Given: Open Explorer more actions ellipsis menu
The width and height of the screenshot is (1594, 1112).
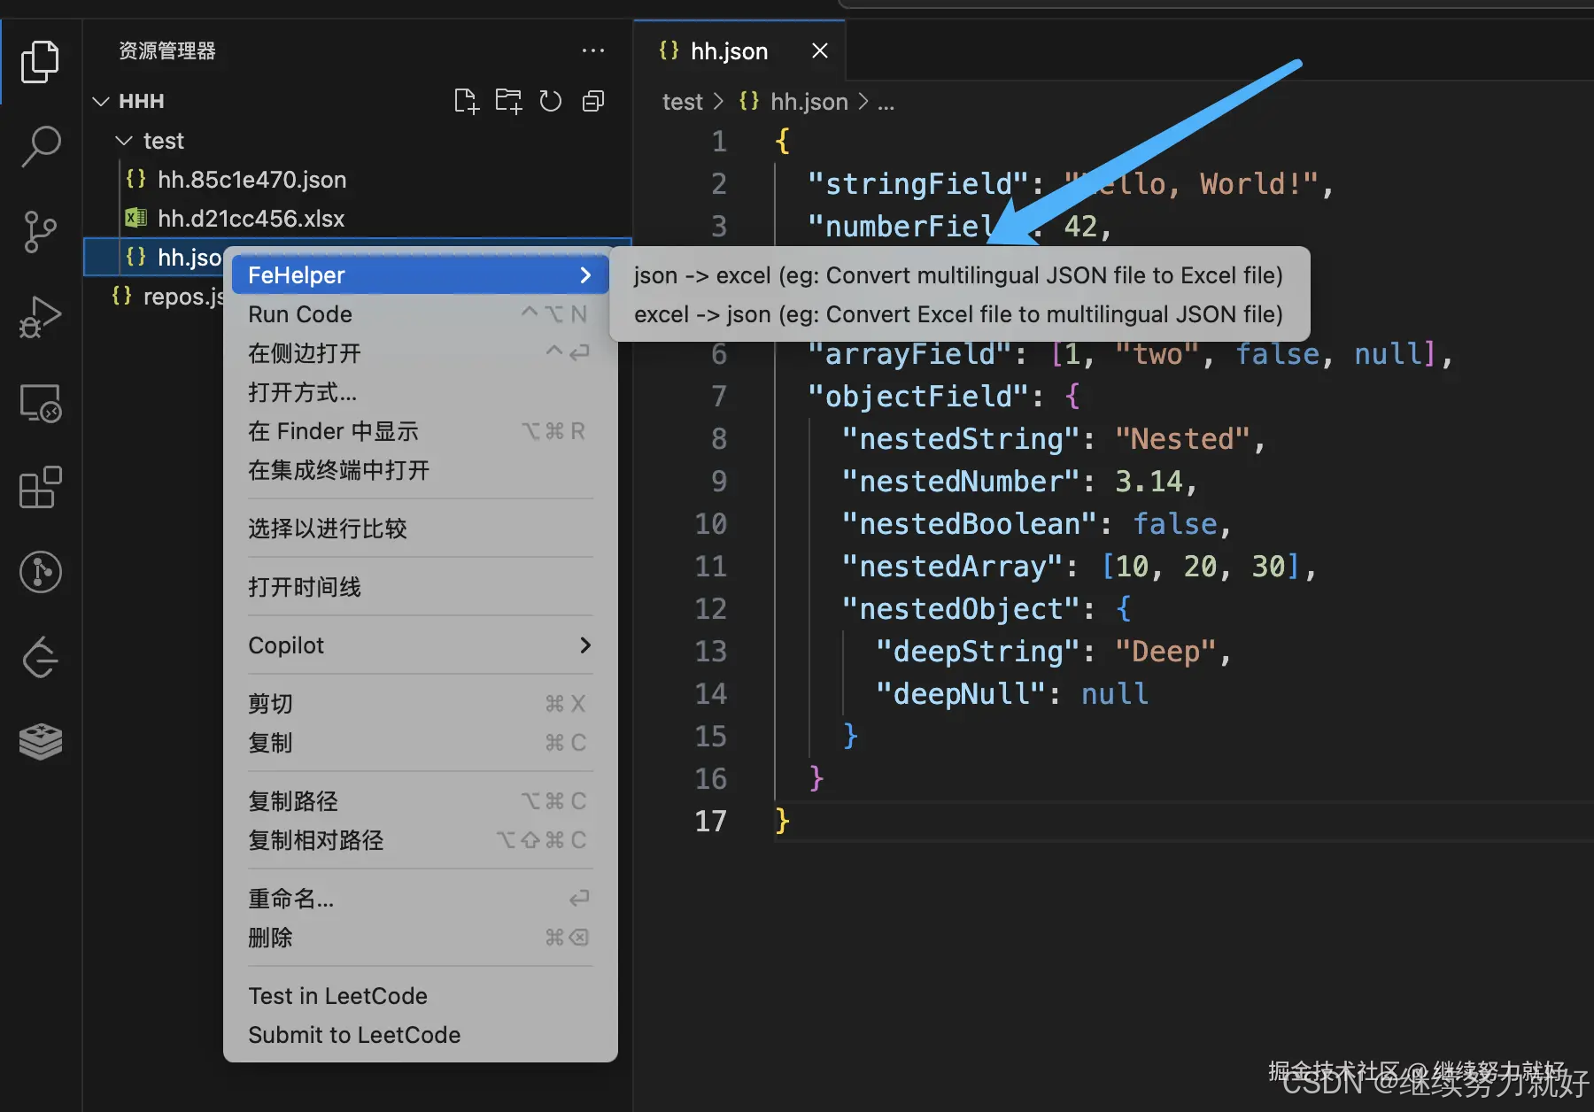Looking at the screenshot, I should [592, 50].
